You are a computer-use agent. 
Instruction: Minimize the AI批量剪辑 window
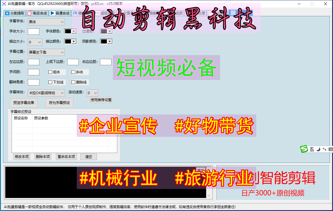[x=299, y=4]
